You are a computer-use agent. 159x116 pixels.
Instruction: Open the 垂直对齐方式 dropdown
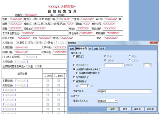(116, 101)
